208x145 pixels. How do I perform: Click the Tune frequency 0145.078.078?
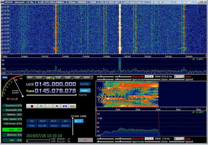55,91
